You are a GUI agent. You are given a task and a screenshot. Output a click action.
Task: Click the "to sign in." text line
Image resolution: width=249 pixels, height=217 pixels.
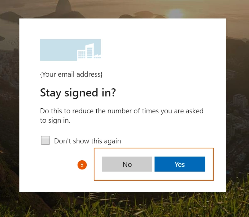(x=55, y=120)
